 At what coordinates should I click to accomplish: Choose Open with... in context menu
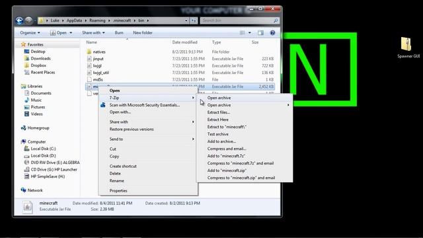pyautogui.click(x=120, y=112)
